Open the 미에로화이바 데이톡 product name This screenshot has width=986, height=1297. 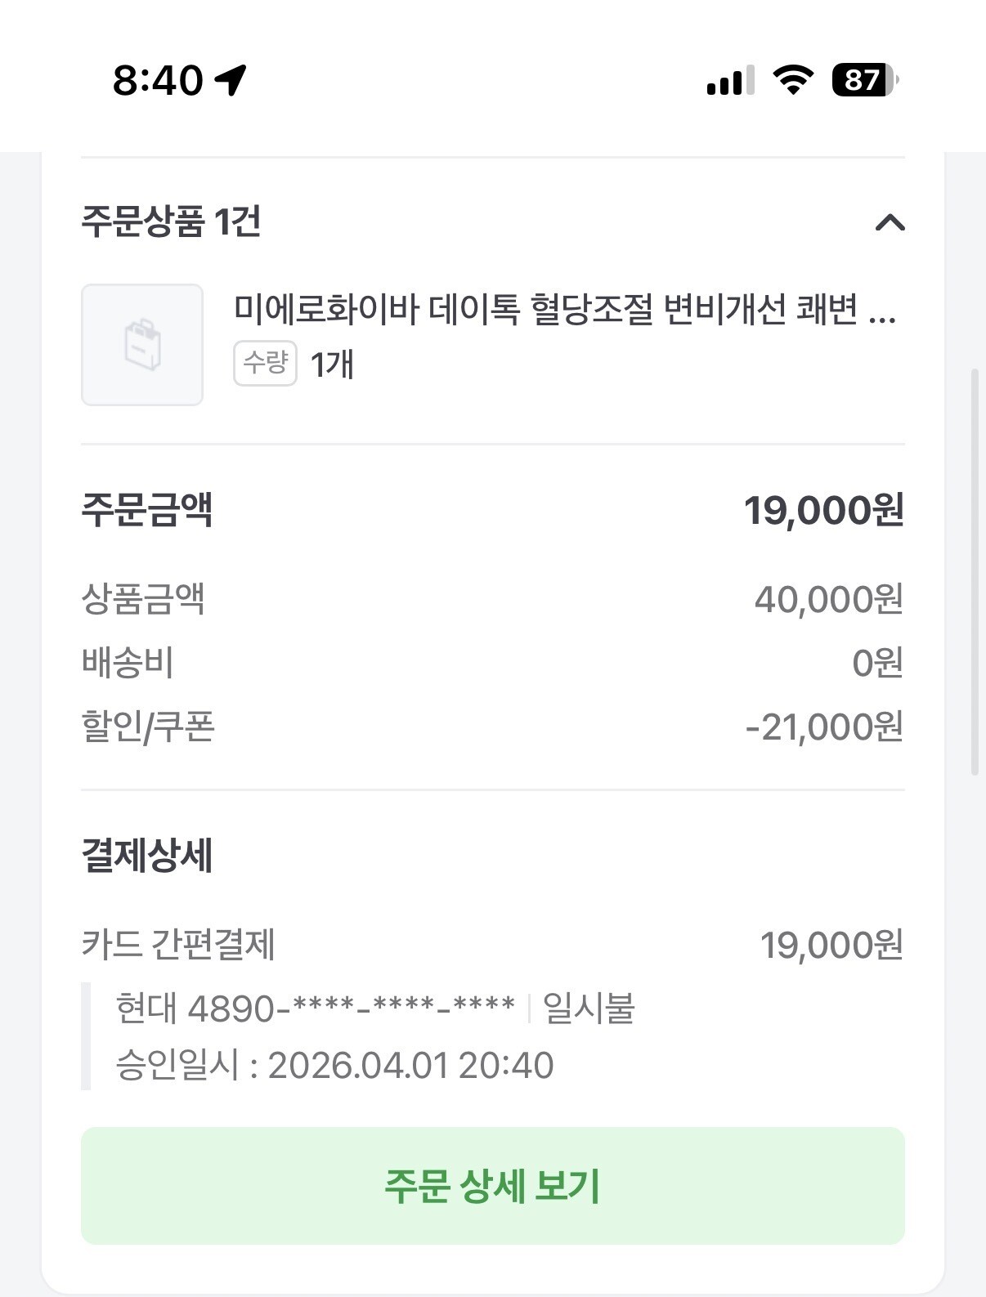(564, 310)
